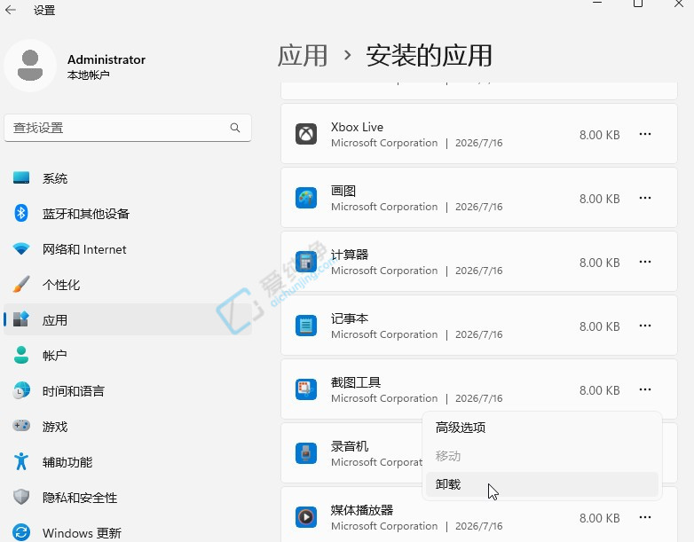694x542 pixels.
Task: Click the 隐私和安全性 shield icon
Action: [20, 497]
